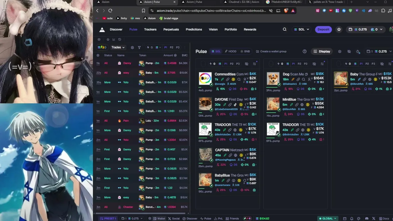Click the chart line icon above Trades panel
393x221 pixels.
tap(114, 40)
